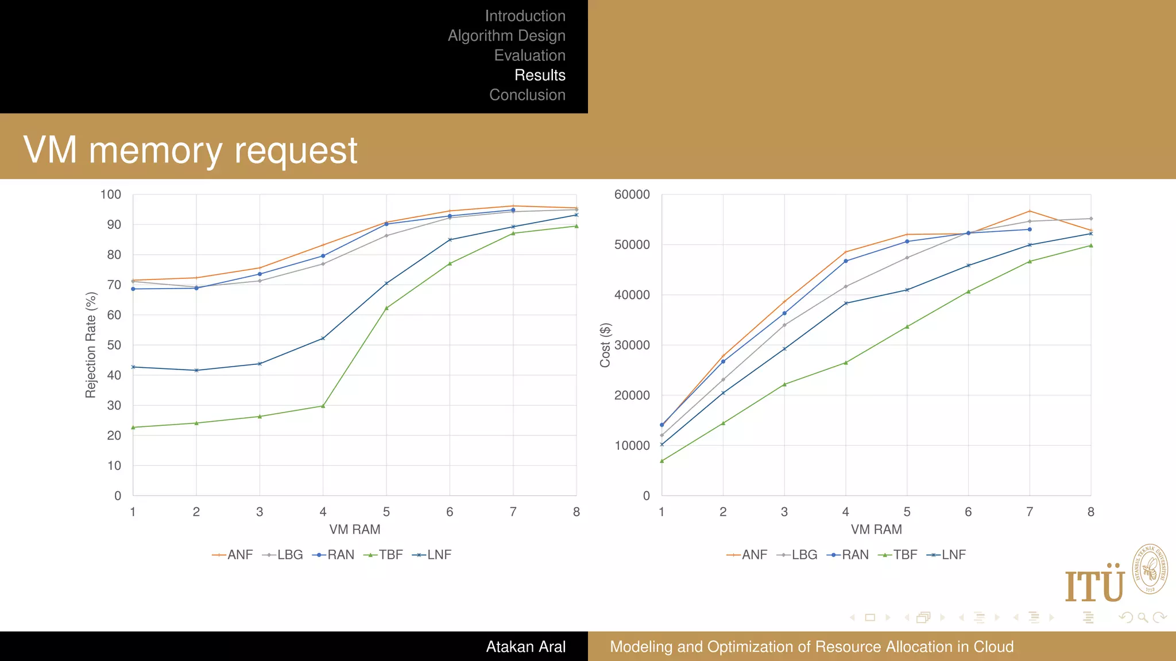Click the subsection navigation icon

(x=979, y=617)
